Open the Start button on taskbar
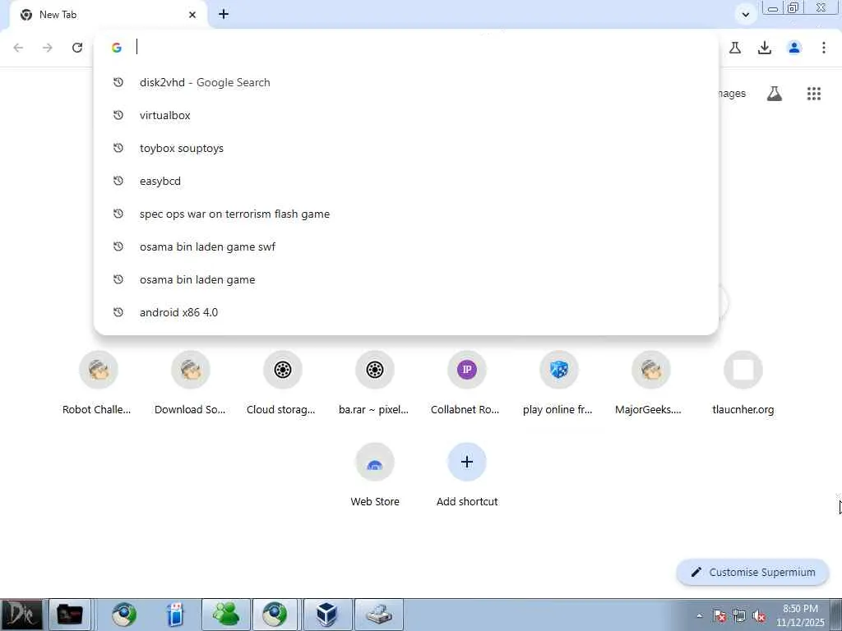 coord(21,615)
